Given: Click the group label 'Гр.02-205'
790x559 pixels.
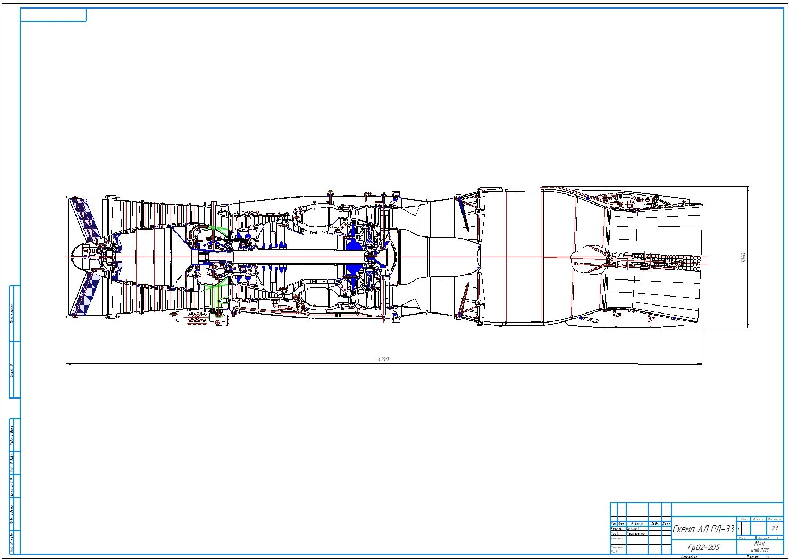Looking at the screenshot, I should [x=704, y=547].
